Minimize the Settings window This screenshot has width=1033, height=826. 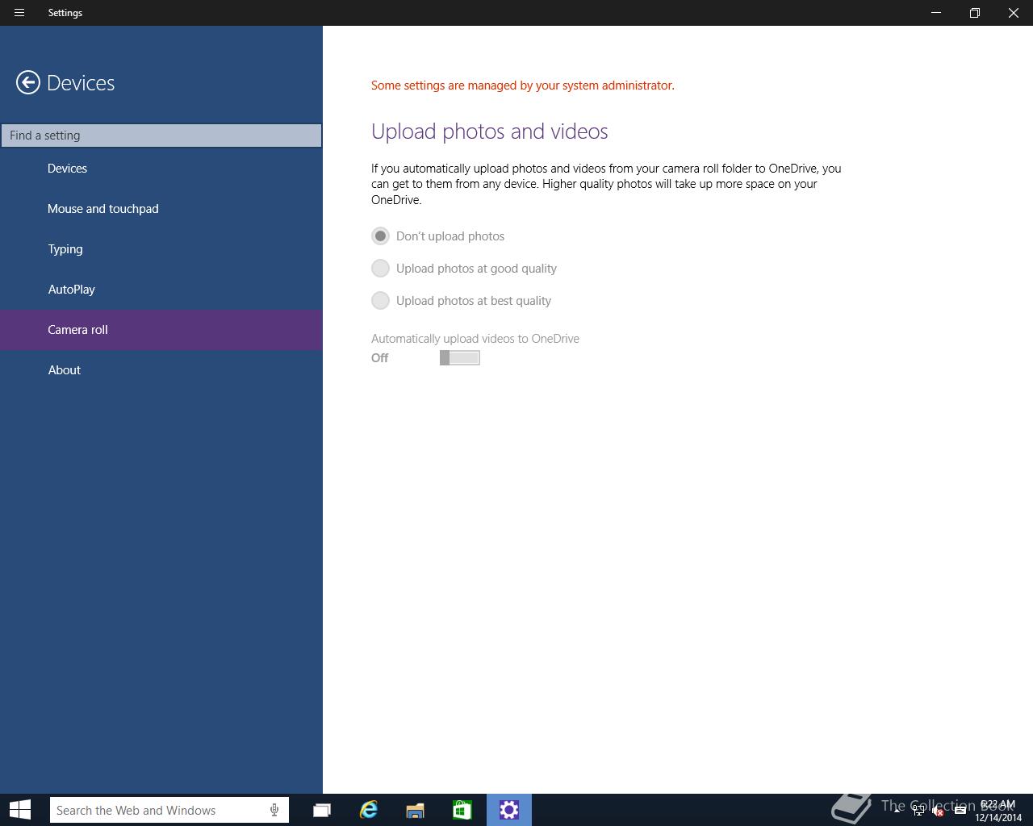pos(936,13)
